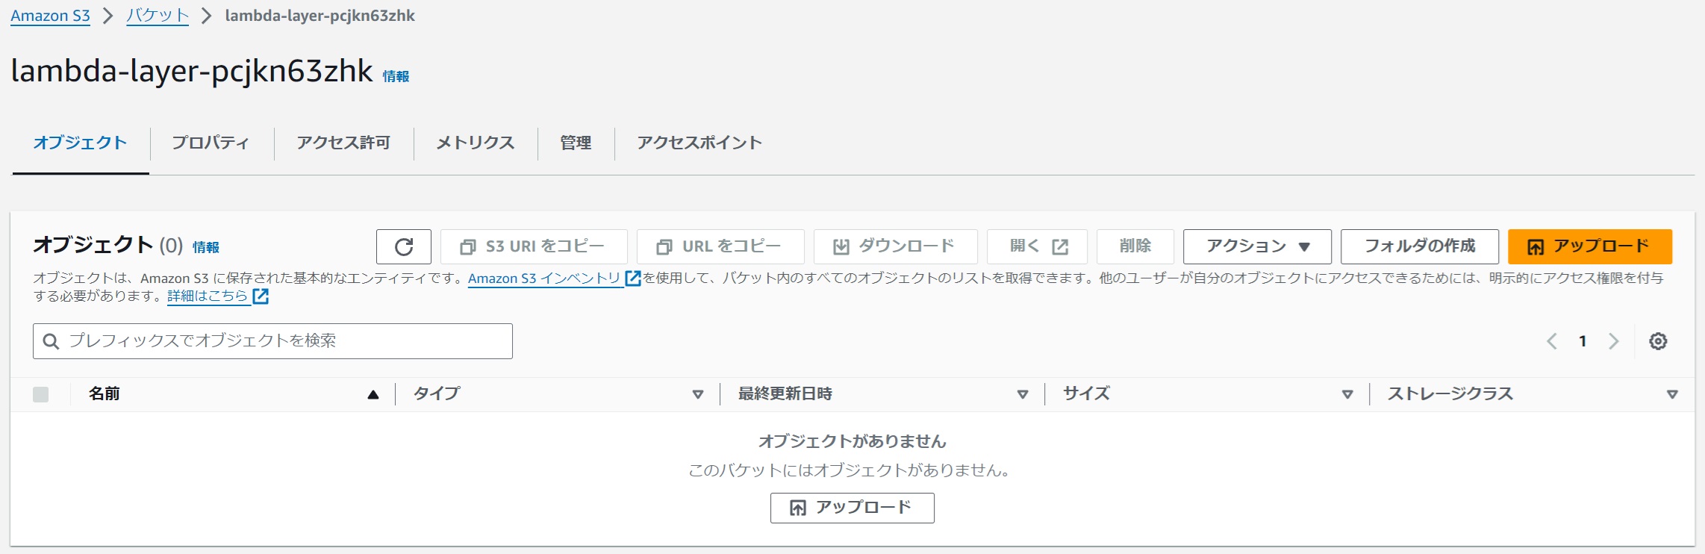The image size is (1705, 554).
Task: Click the ダウンロード button
Action: (896, 246)
